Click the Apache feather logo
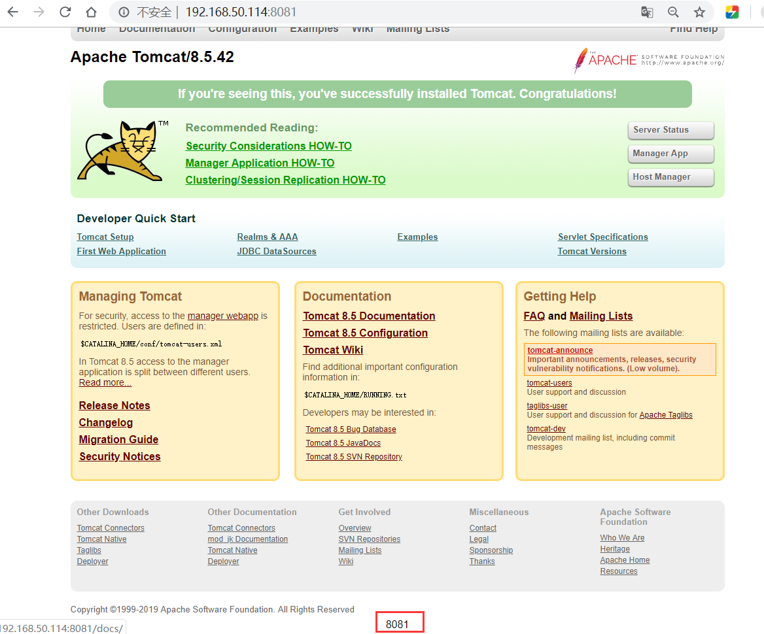 point(581,60)
